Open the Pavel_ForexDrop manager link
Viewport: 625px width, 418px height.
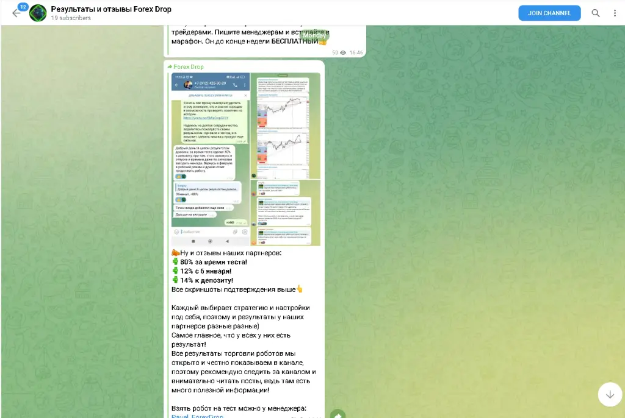click(197, 416)
